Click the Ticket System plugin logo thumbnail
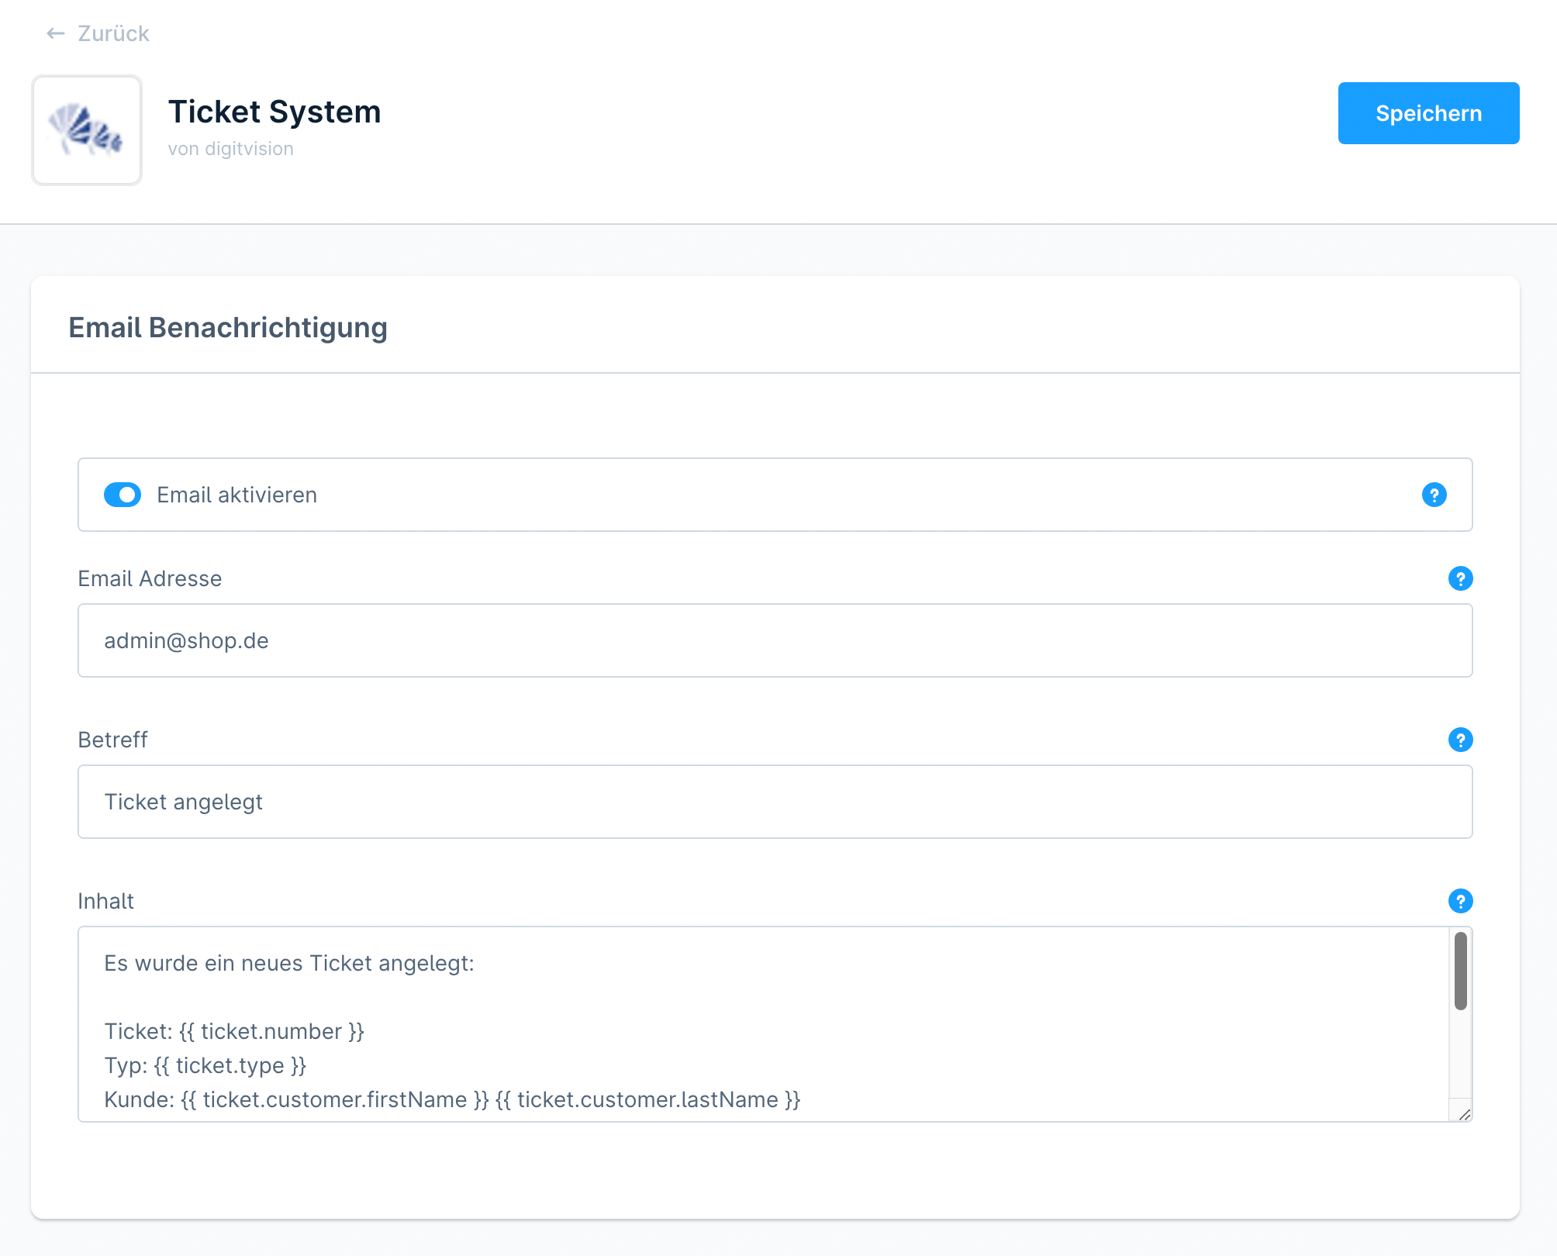Screen dimensions: 1557x1256 pos(87,130)
